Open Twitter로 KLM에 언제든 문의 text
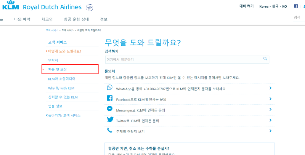The height and width of the screenshot is (155, 305). point(137,121)
